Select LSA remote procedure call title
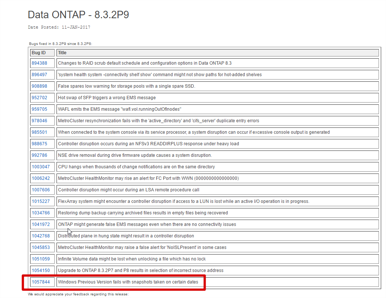This screenshot has height=298, width=386. pyautogui.click(x=129, y=190)
